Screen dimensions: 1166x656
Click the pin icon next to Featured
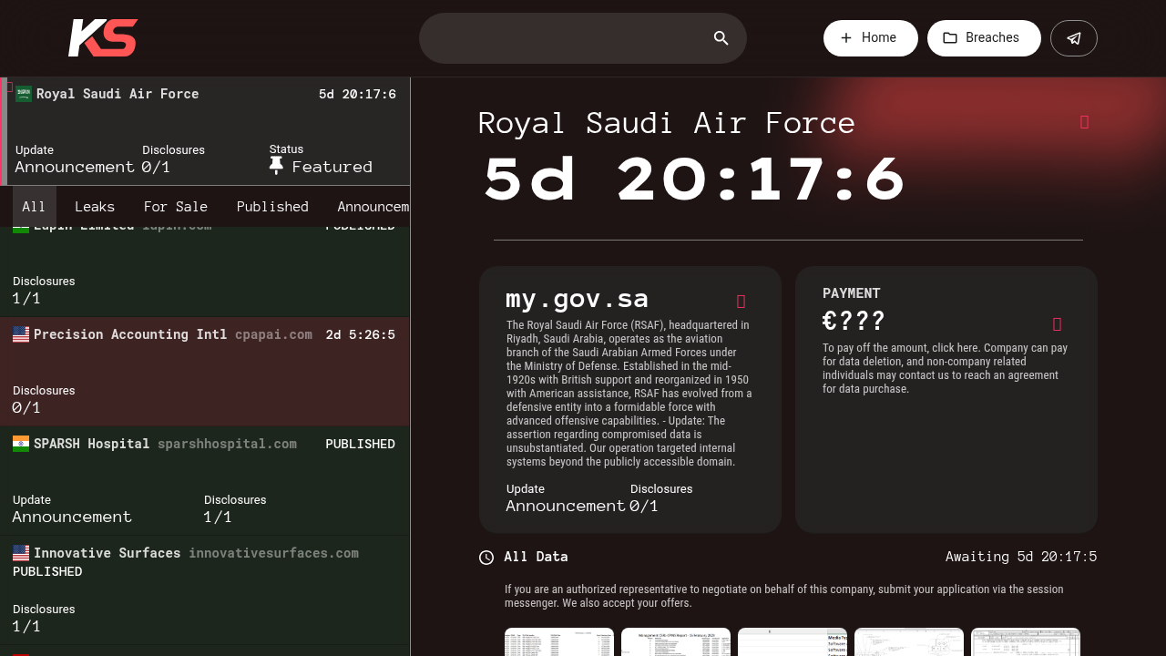(277, 166)
